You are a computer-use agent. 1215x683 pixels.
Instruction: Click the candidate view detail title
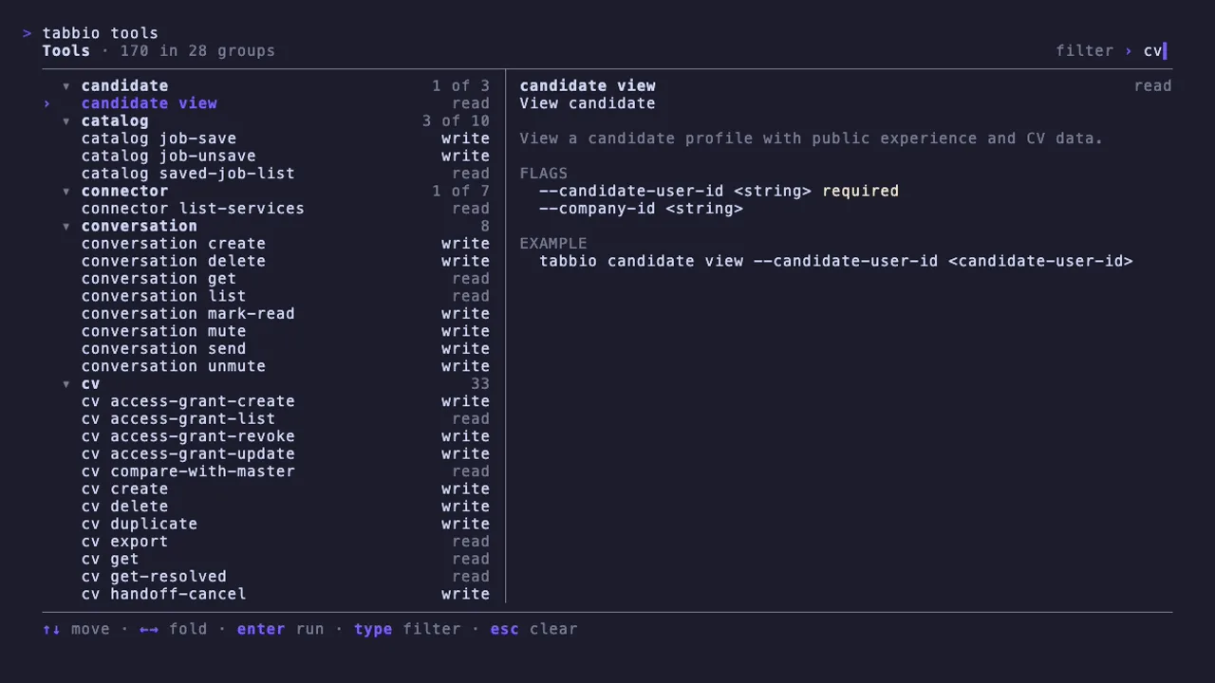588,86
